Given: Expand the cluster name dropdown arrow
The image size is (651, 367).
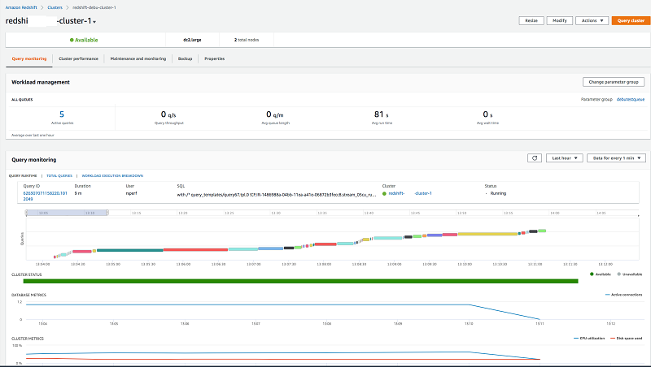Looking at the screenshot, I should pyautogui.click(x=94, y=22).
